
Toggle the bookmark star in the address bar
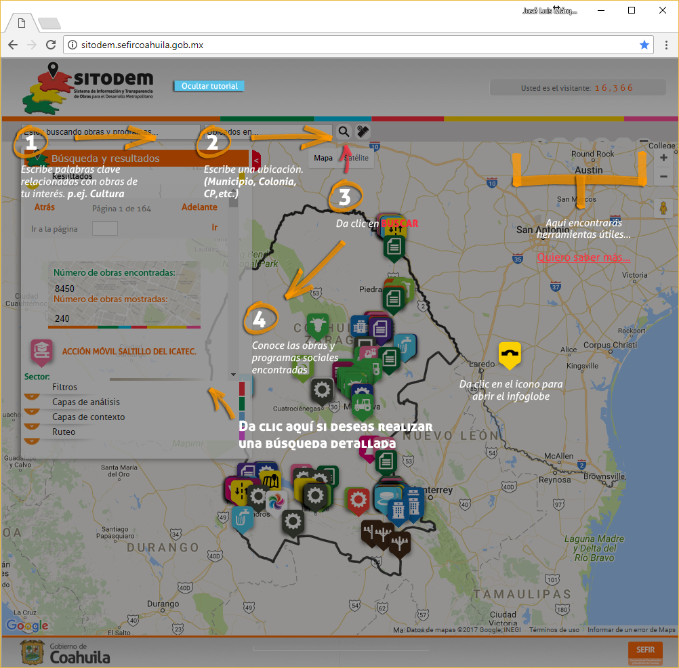click(644, 45)
